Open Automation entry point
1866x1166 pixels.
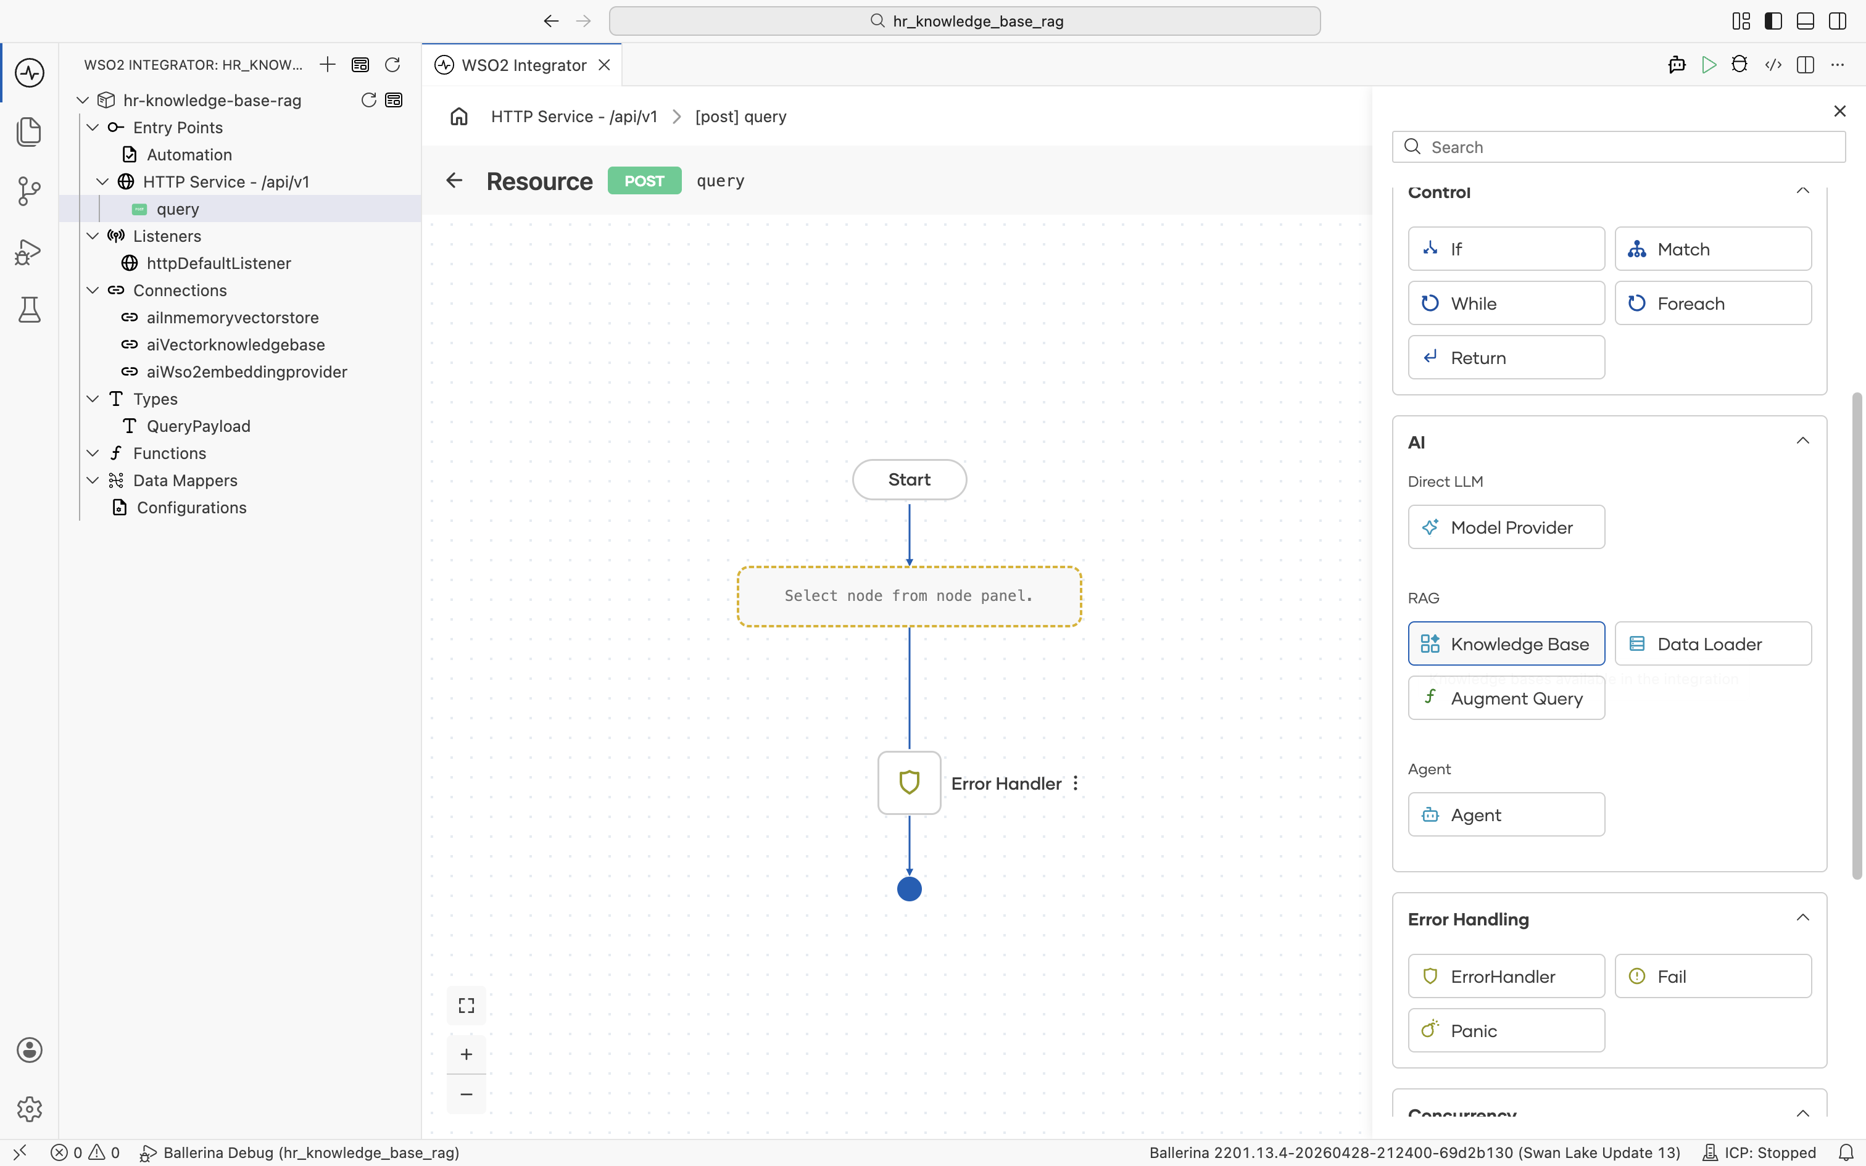[240, 155]
